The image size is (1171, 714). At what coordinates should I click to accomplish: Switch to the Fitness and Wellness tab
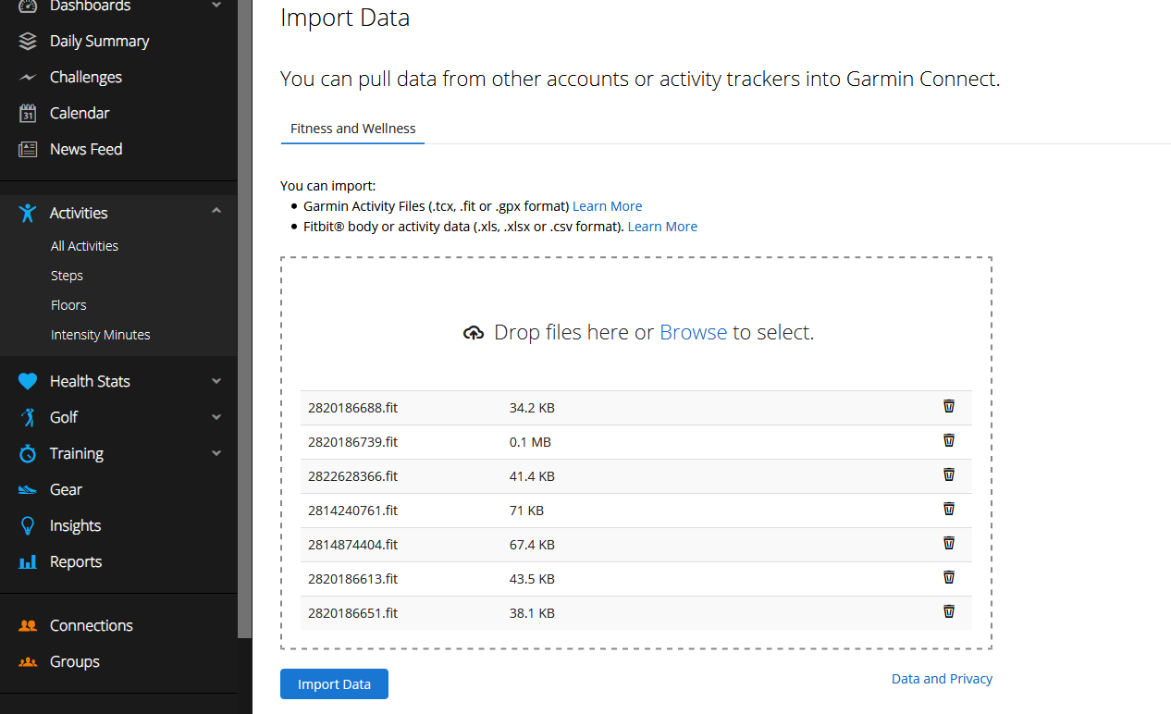pos(352,129)
